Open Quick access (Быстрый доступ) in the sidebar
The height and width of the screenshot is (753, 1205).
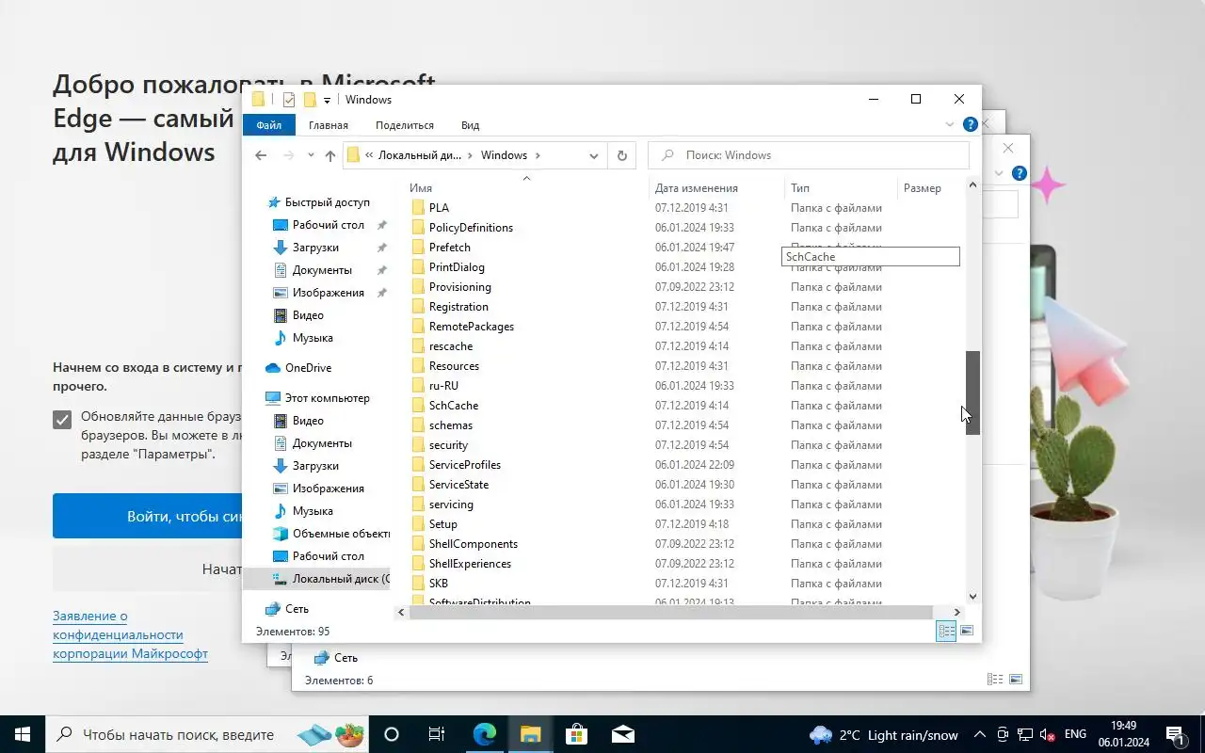pyautogui.click(x=327, y=202)
